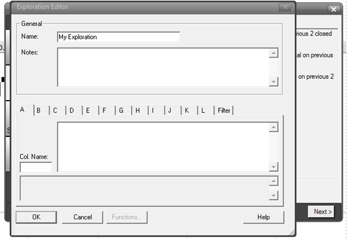Open the Filter tab
This screenshot has height=240, width=347.
tap(224, 110)
